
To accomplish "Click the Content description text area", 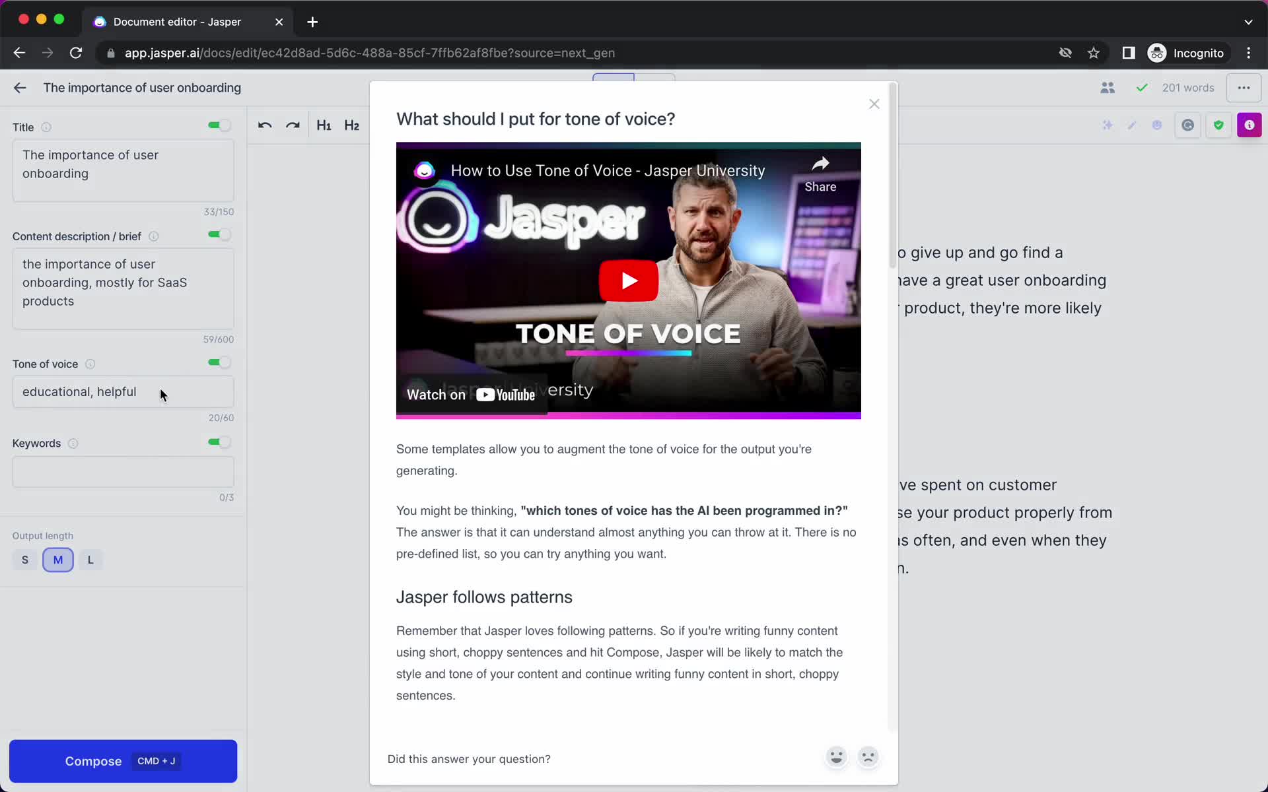I will (x=123, y=288).
